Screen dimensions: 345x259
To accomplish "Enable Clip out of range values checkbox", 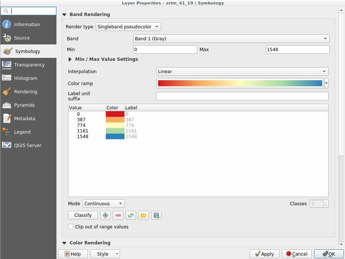I will (71, 227).
